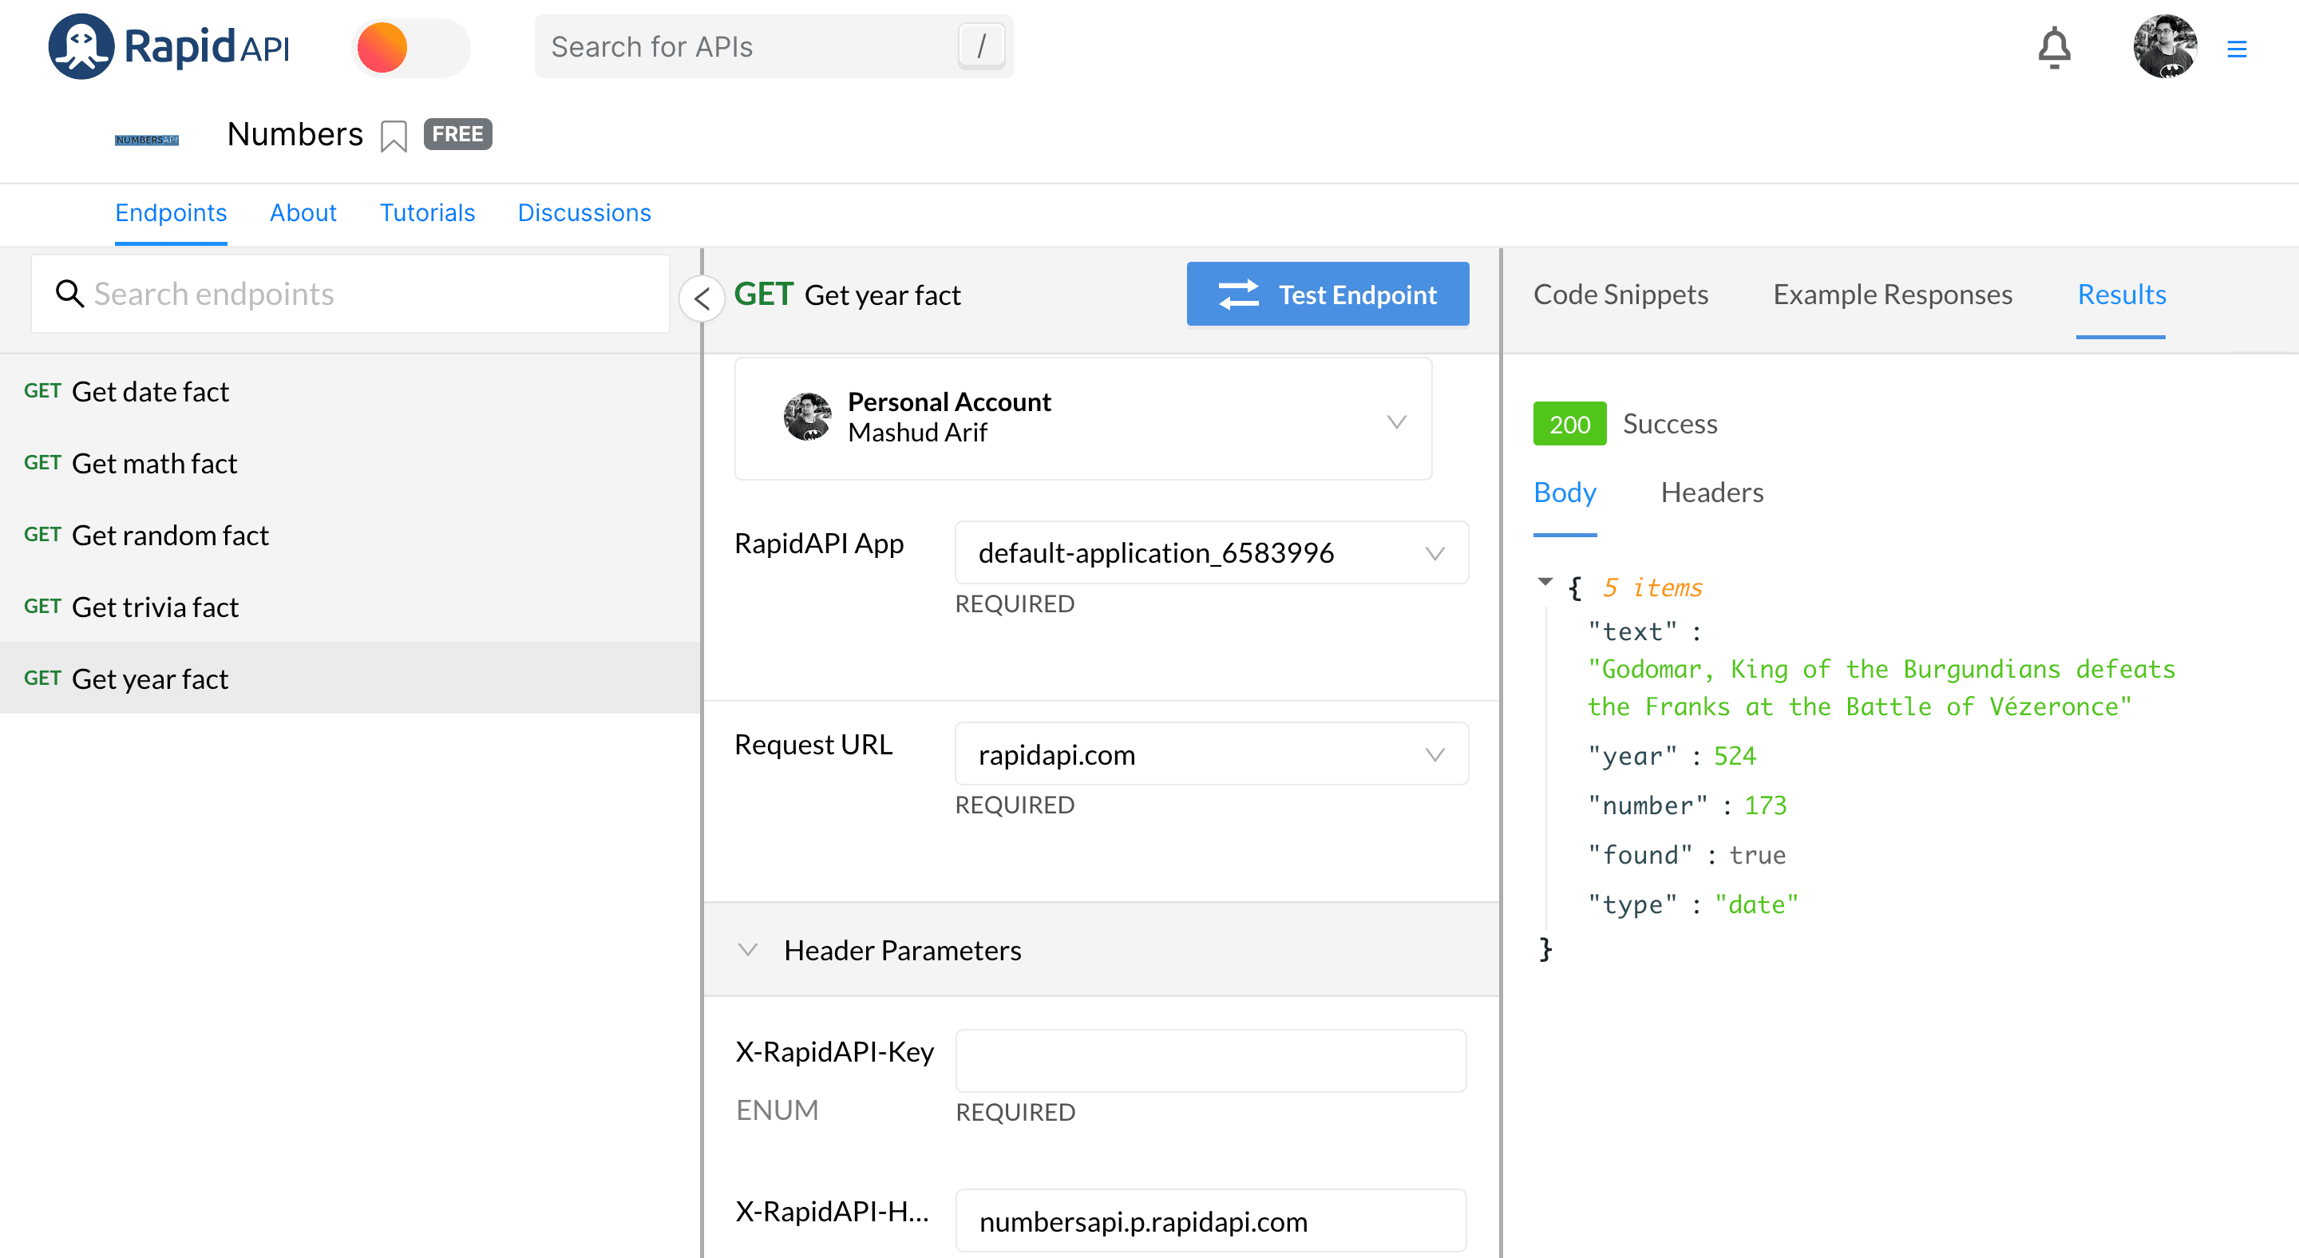Open the notifications bell

2054,48
